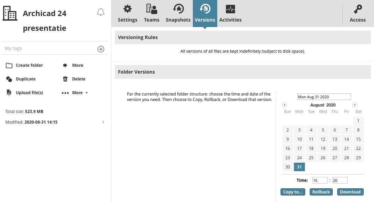Expand the More dropdown menu
374x202 pixels.
tap(75, 93)
